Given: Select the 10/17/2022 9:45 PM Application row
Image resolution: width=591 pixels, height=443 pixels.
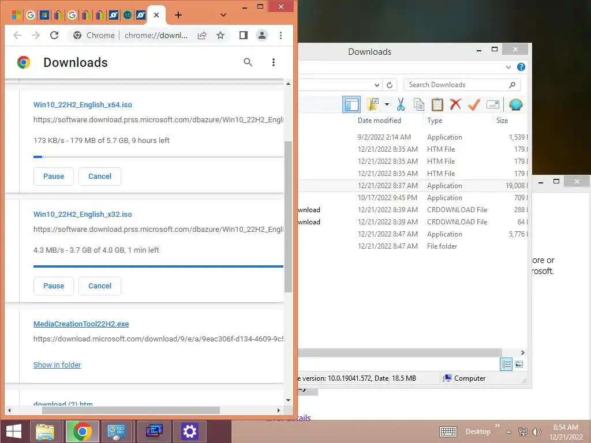Looking at the screenshot, I should tap(413, 198).
